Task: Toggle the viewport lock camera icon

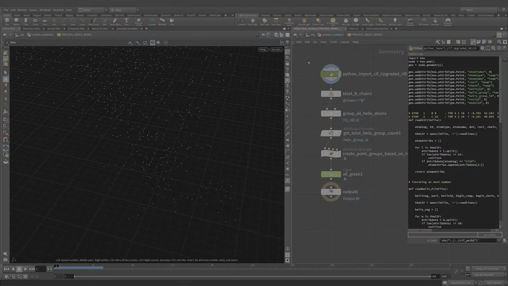Action: pyautogui.click(x=287, y=64)
